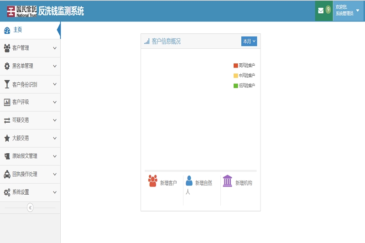Click the trophy icon for 原始报文管理
Image resolution: width=365 pixels, height=243 pixels.
(x=7, y=156)
